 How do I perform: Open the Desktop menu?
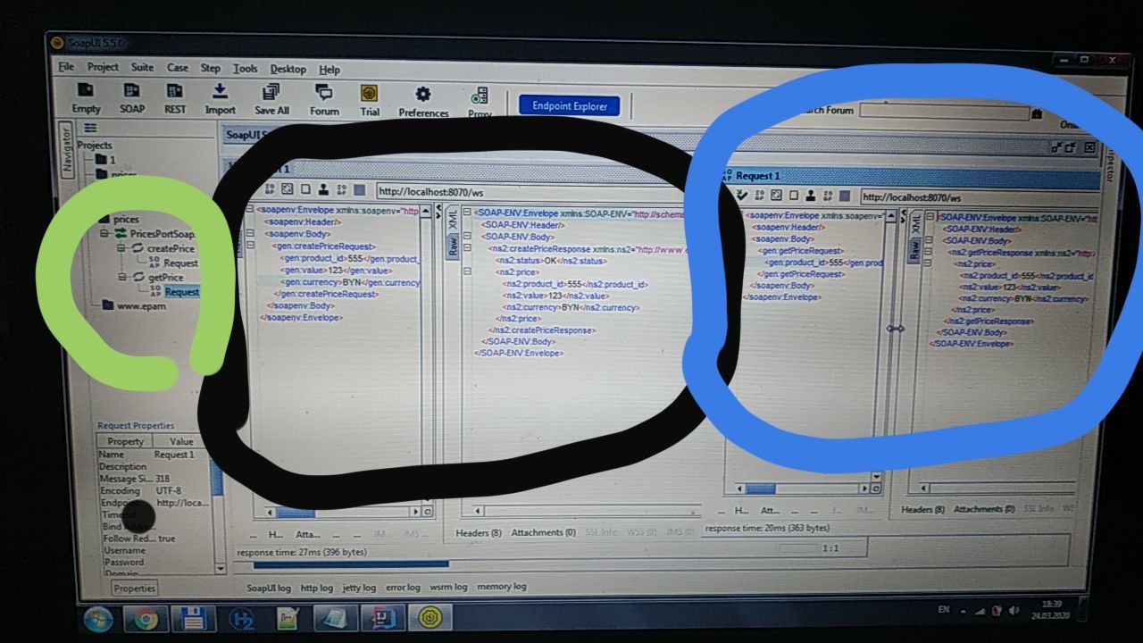tap(288, 69)
